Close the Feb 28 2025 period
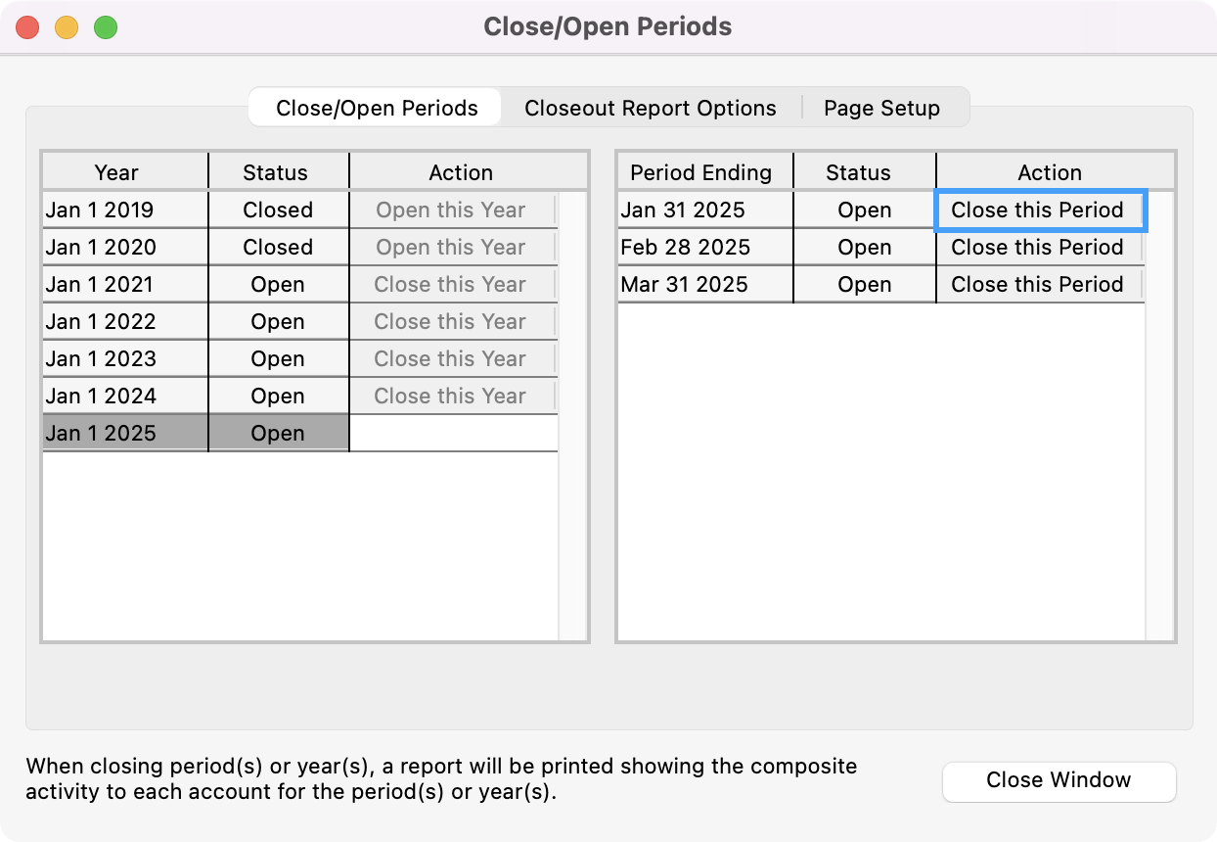The image size is (1217, 842). click(x=1038, y=248)
